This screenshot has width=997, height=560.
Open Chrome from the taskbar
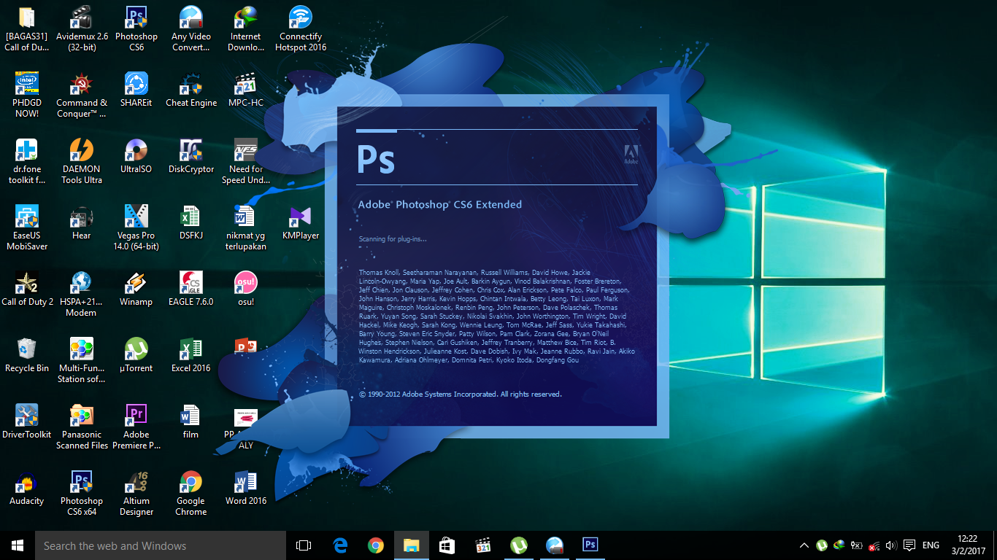376,545
